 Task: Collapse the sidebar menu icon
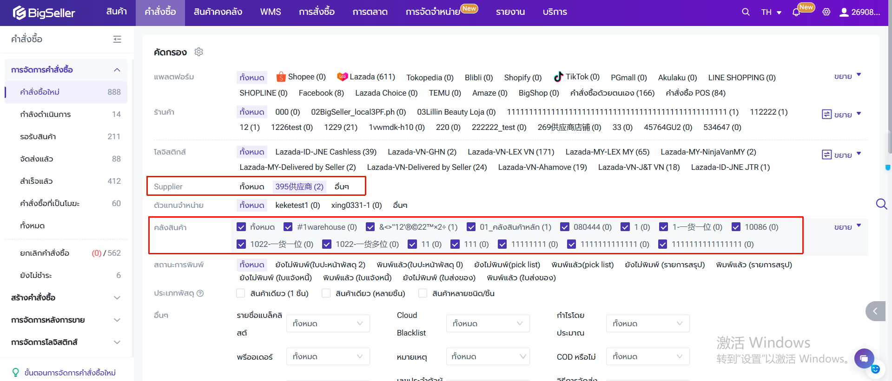tap(117, 39)
